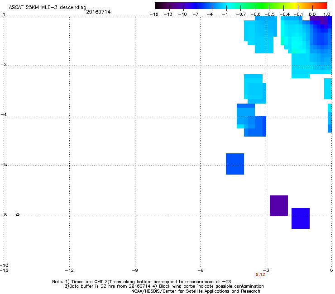Select the colorbar tick label -7

tap(196, 14)
